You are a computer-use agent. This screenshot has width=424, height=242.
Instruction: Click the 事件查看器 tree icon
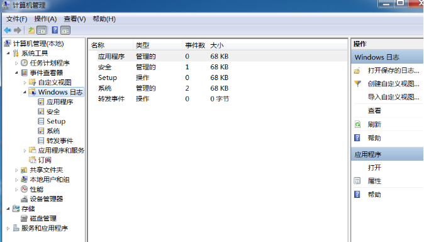(24, 72)
